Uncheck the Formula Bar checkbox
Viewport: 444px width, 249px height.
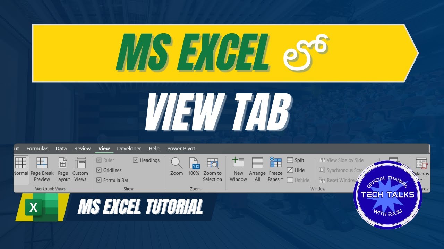tap(112, 180)
